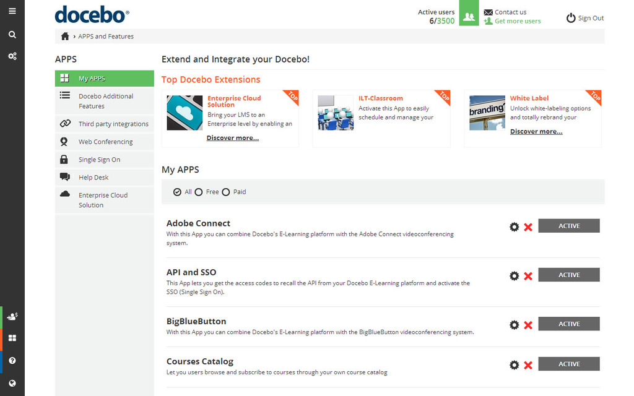The image size is (634, 396).
Task: Open the hamburger menu in left sidebar
Action: click(x=12, y=11)
